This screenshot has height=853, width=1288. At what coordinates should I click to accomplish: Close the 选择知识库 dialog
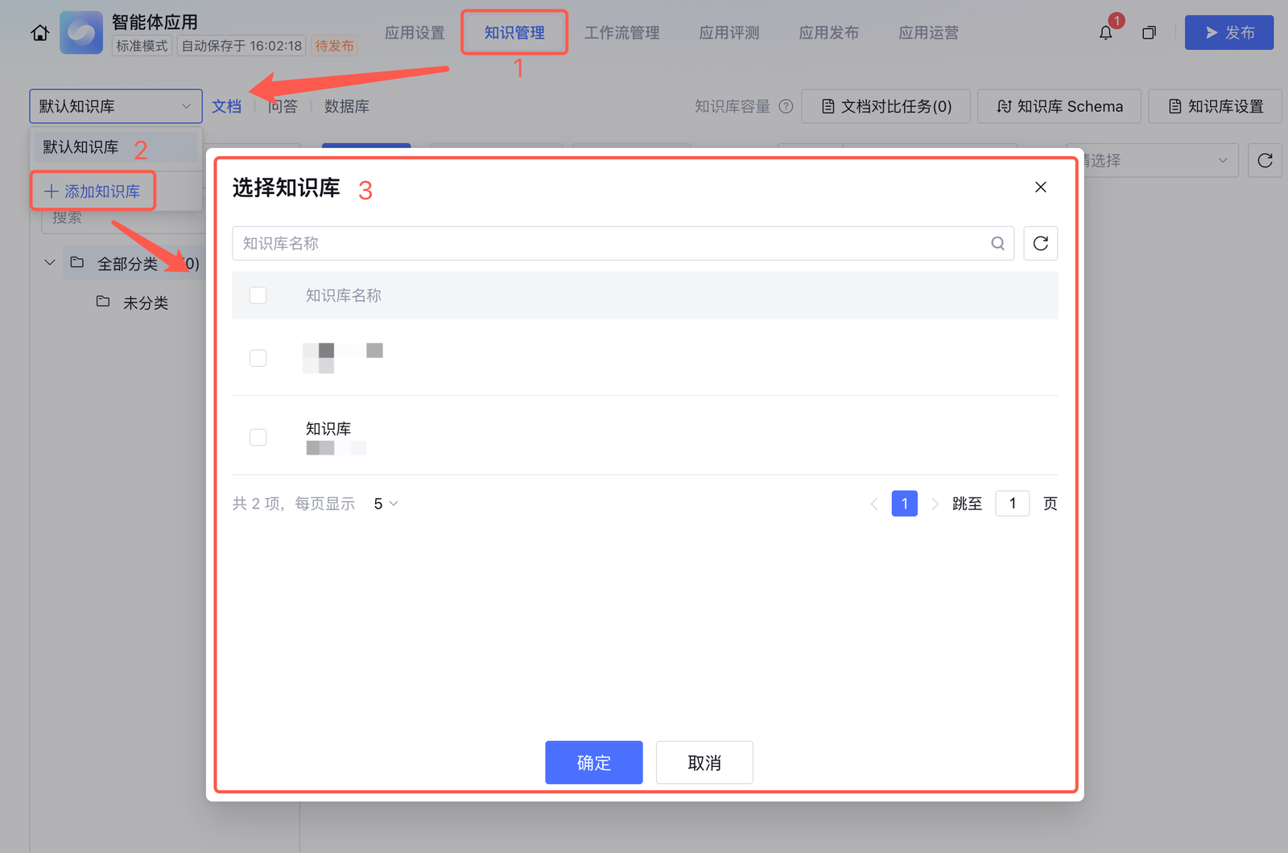1040,187
